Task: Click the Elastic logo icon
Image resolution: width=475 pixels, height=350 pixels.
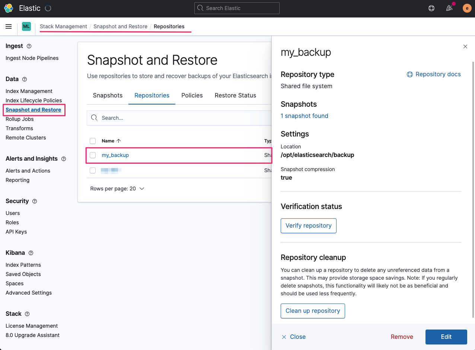Action: [x=9, y=8]
